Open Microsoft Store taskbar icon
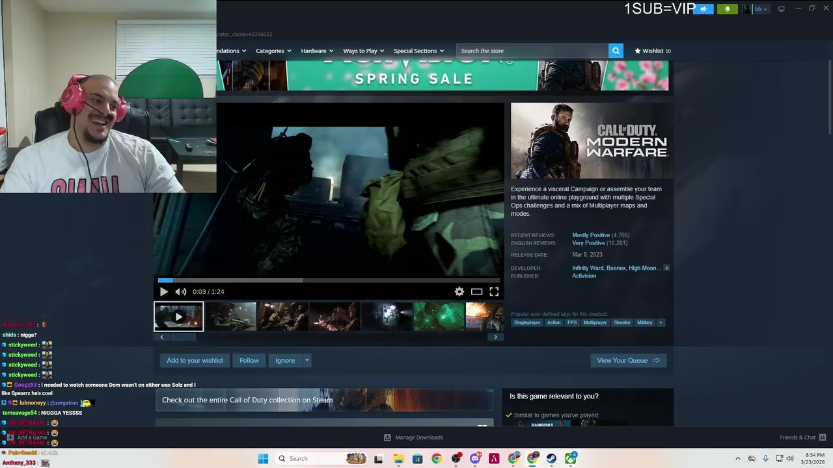 [417, 458]
